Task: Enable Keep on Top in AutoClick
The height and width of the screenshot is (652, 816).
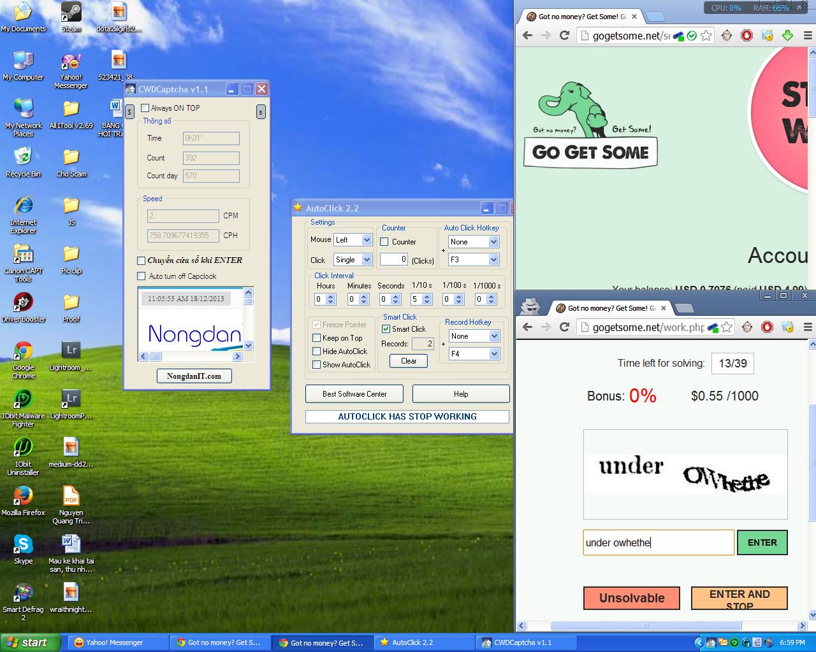Action: point(317,338)
